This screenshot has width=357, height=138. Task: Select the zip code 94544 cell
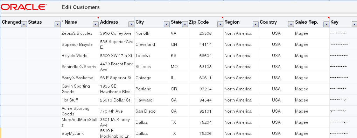pyautogui.click(x=205, y=100)
